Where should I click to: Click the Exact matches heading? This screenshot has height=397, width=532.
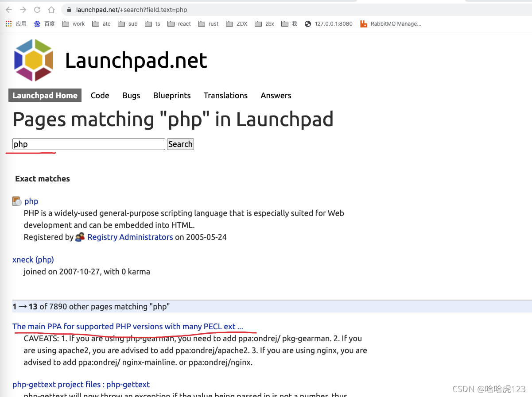(43, 179)
